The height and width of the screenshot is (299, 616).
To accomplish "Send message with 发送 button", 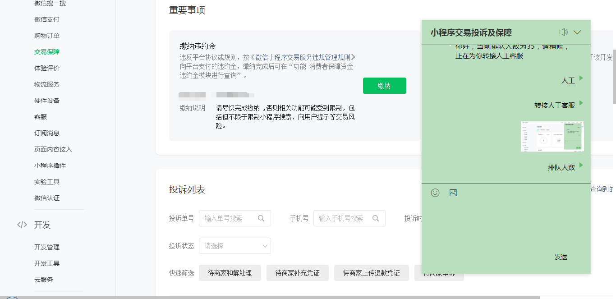I will tap(561, 257).
